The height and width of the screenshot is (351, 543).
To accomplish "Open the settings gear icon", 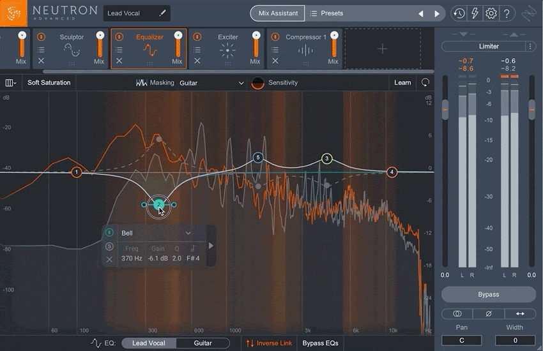I will click(491, 13).
